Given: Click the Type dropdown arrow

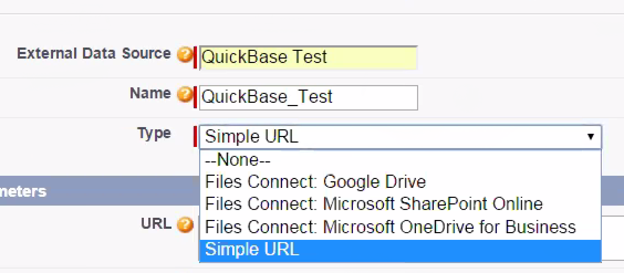Looking at the screenshot, I should [590, 136].
